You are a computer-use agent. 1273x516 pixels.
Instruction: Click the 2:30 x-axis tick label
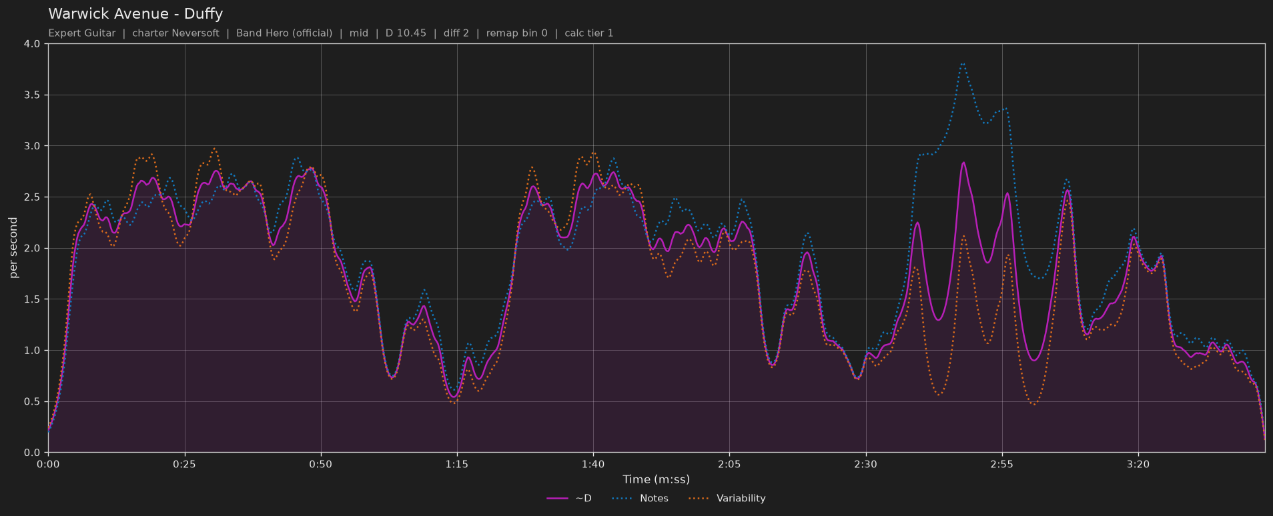pos(865,464)
